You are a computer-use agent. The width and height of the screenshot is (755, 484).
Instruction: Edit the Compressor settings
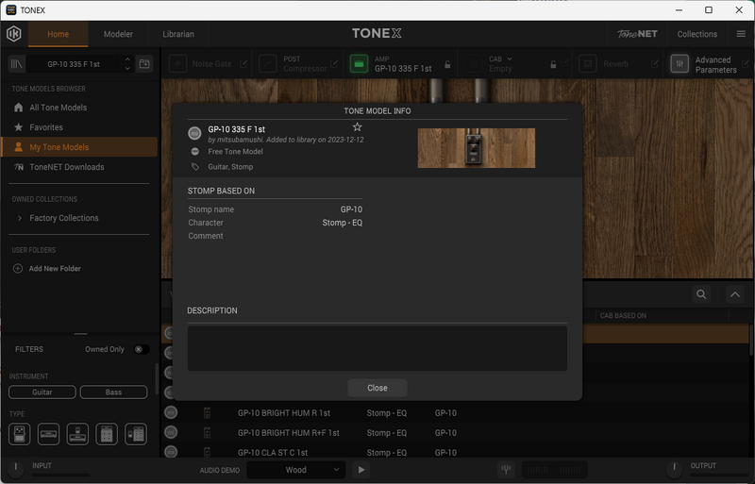coord(334,63)
